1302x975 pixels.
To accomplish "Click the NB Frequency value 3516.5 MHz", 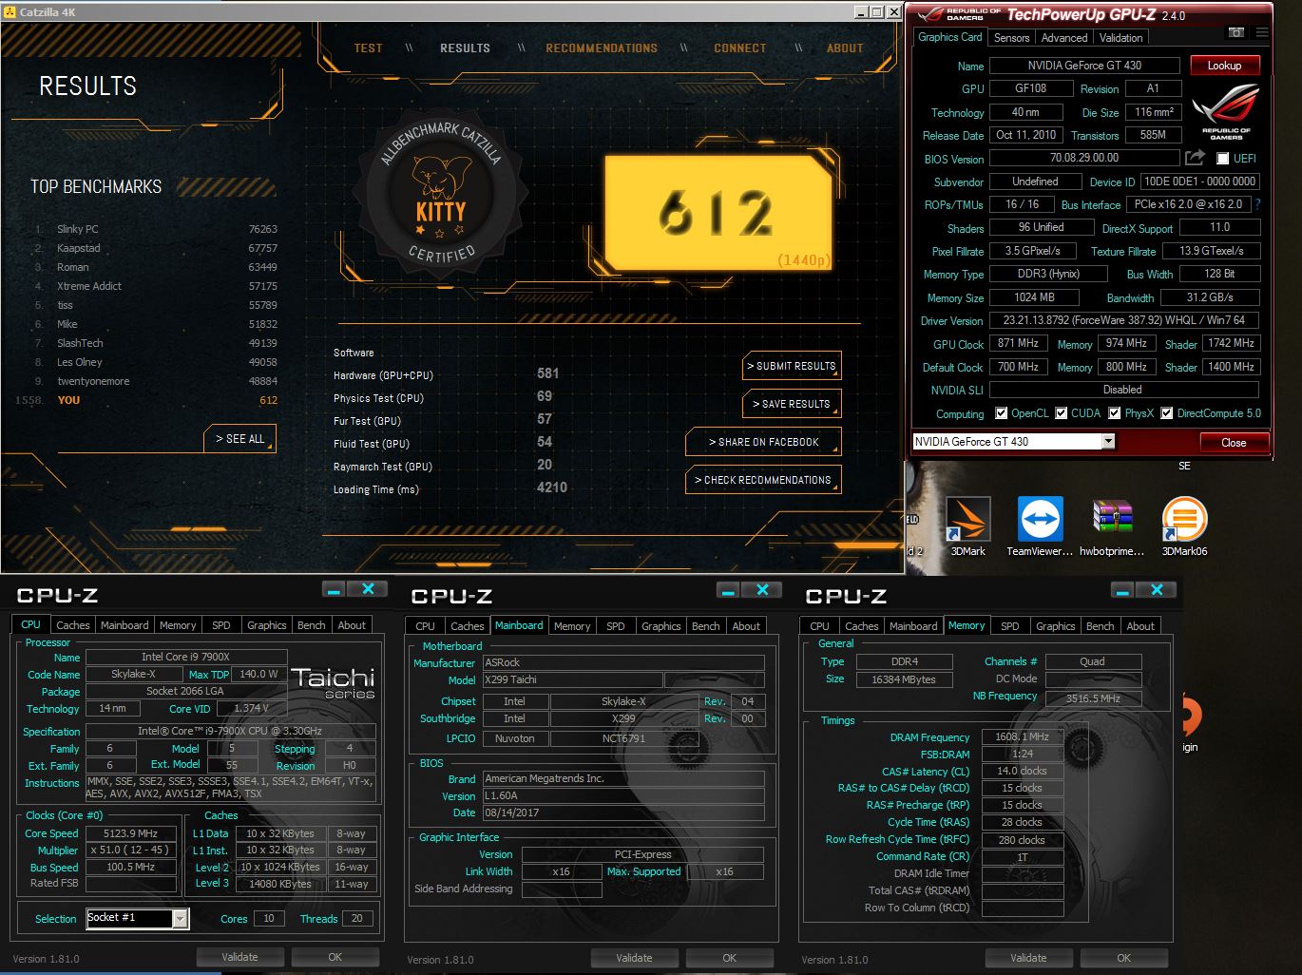I will pos(1093,698).
